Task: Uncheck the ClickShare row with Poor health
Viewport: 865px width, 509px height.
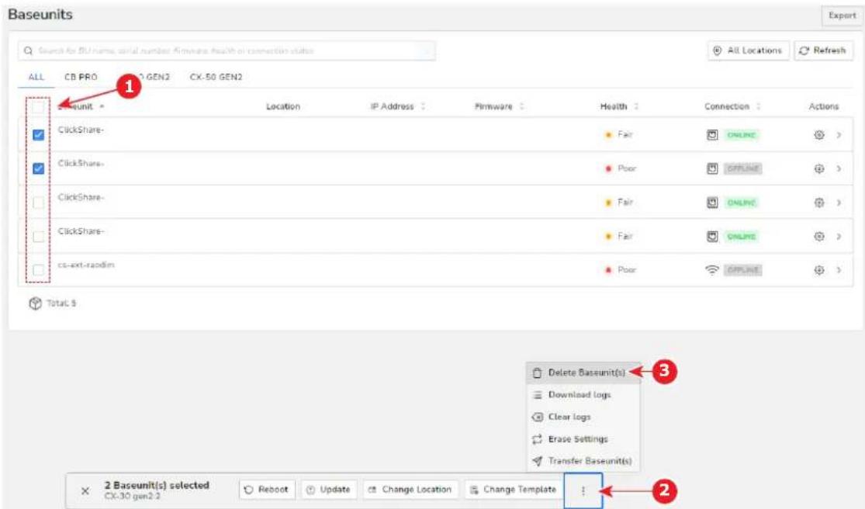Action: pos(38,168)
